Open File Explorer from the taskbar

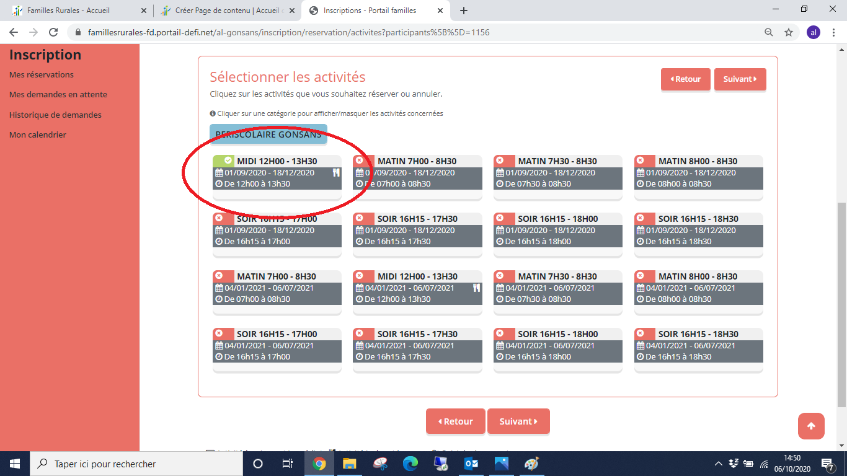350,464
